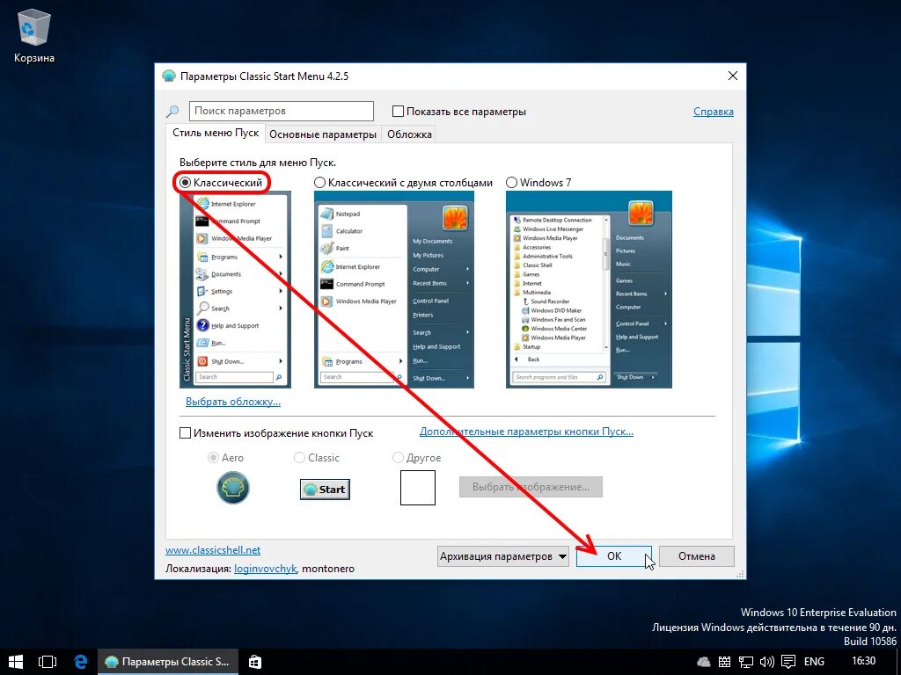Open the Обложка tab
Viewport: 901px width, 675px height.
click(x=409, y=134)
